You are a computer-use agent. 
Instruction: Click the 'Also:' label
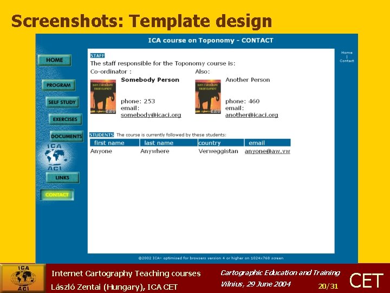tap(203, 72)
